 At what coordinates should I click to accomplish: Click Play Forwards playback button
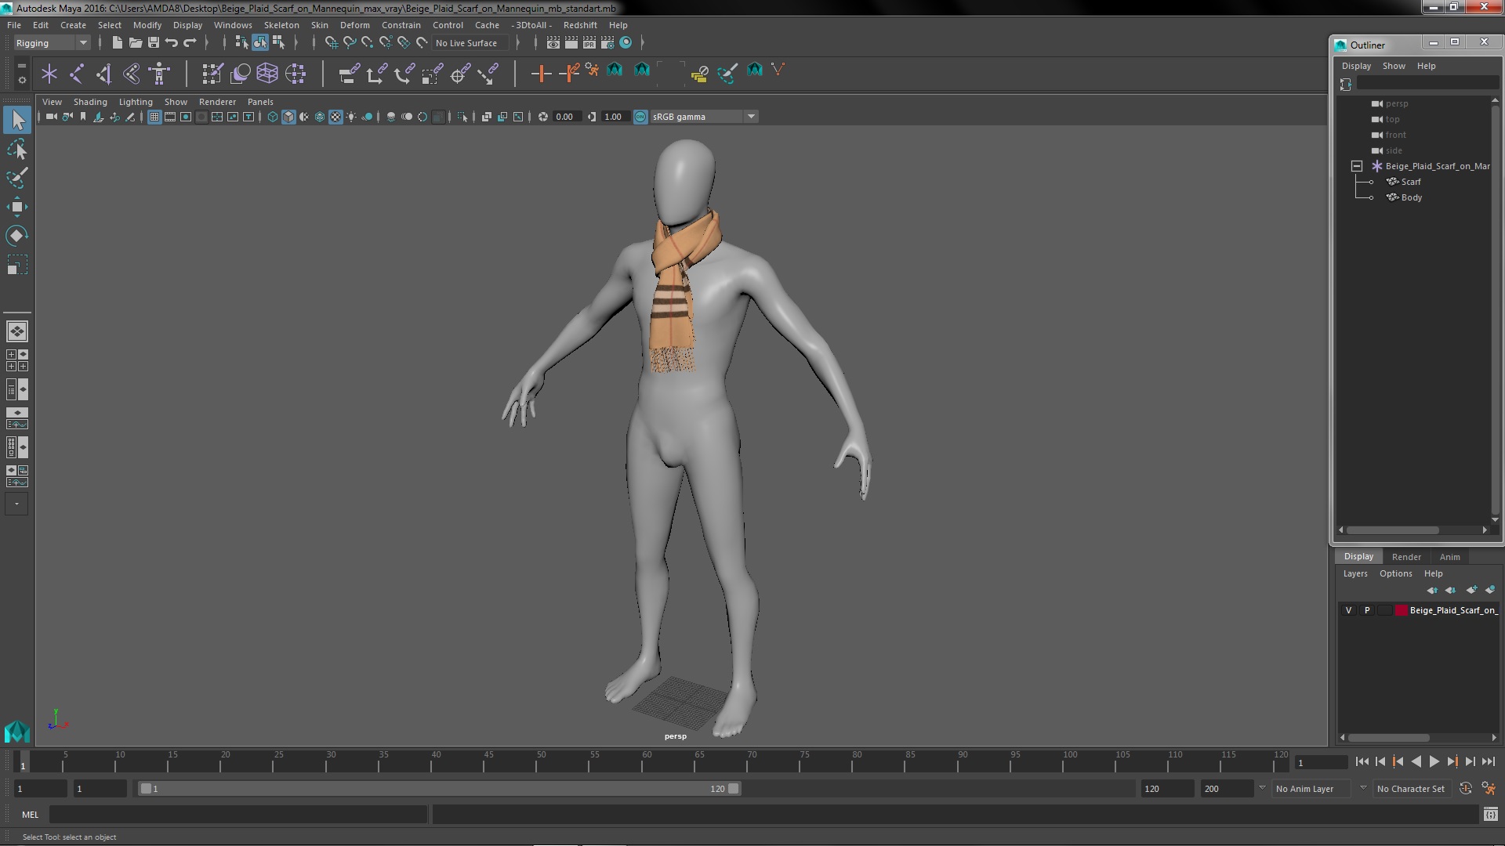click(x=1434, y=761)
